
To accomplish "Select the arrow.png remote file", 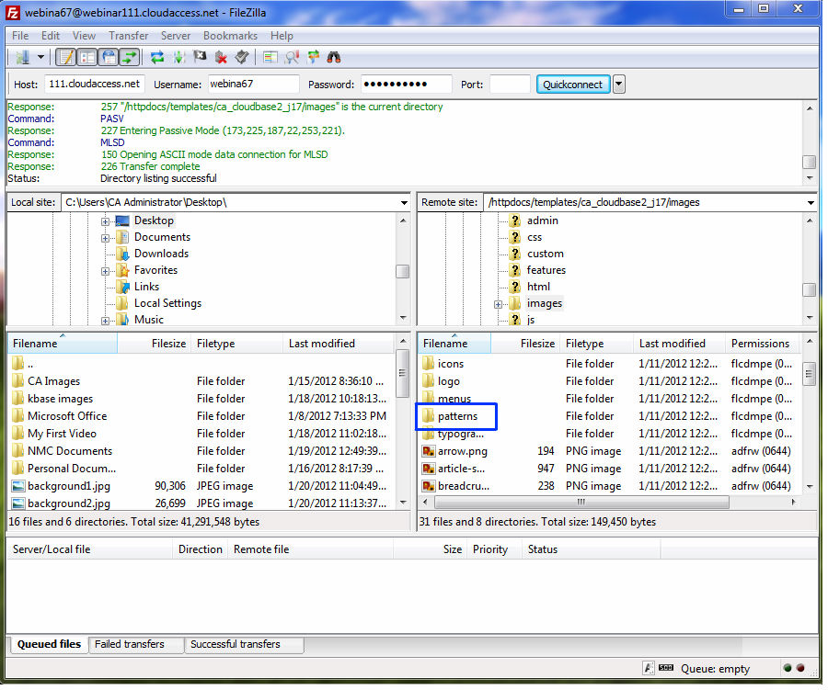I will (610, 451).
